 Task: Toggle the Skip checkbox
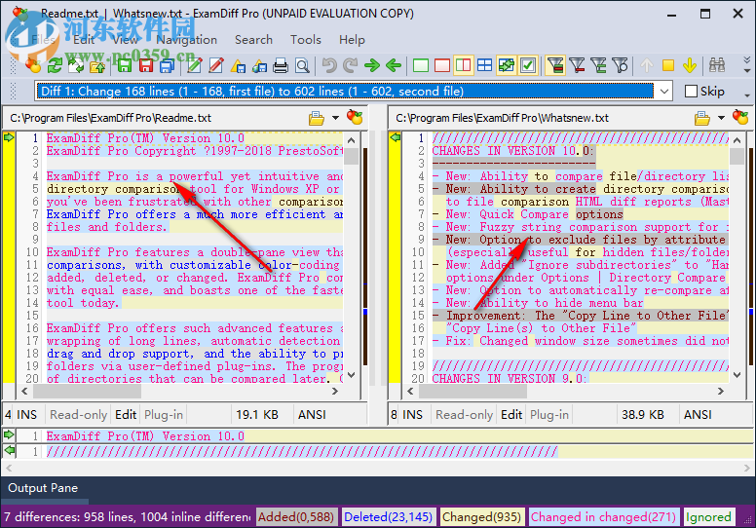point(691,92)
